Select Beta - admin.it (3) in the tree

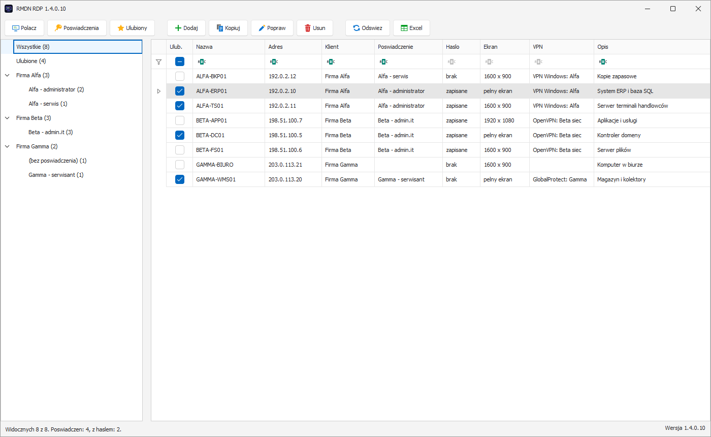pos(51,132)
